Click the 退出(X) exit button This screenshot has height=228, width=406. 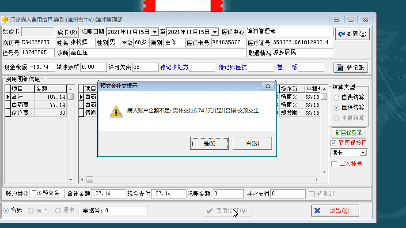335,211
